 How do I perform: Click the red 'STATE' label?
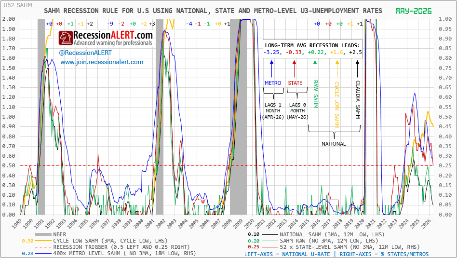click(x=295, y=83)
